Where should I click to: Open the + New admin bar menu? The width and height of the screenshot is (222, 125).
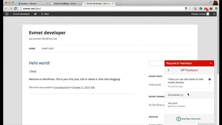coord(45,14)
